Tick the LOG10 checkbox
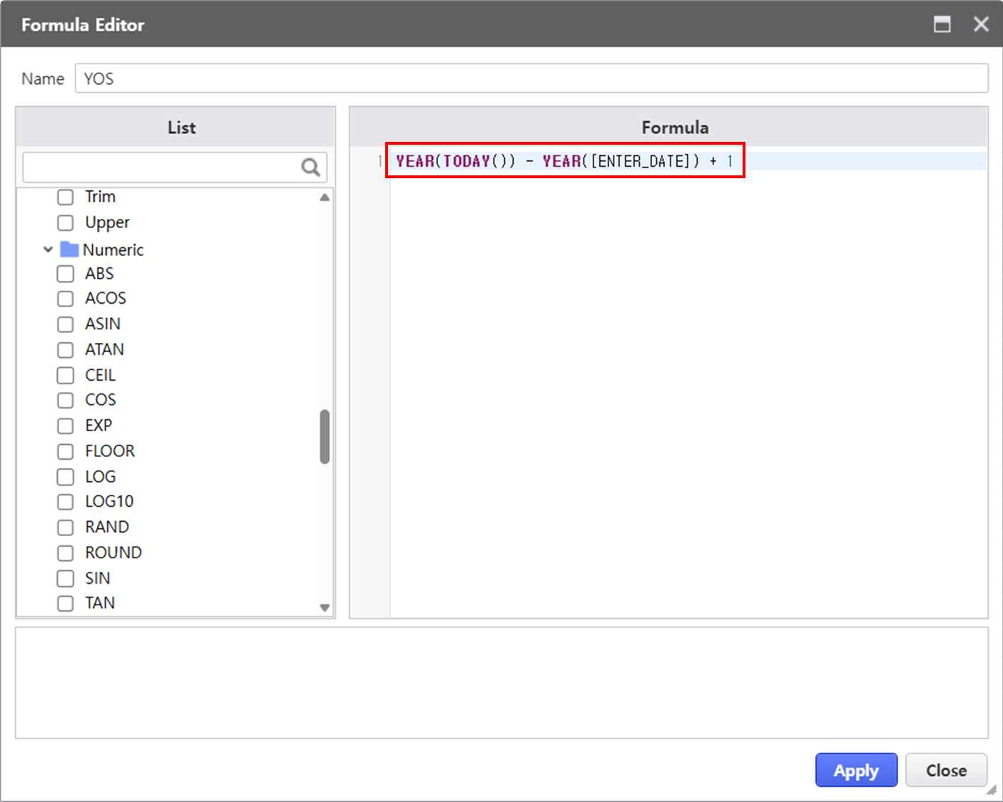The height and width of the screenshot is (802, 1003). click(x=65, y=502)
